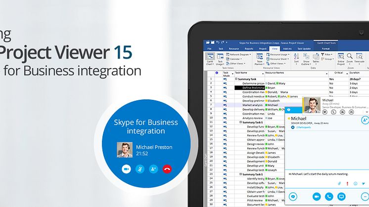The image size is (369, 207).
Task: Open Other Views in Task Views group
Action: pyautogui.click(x=235, y=63)
